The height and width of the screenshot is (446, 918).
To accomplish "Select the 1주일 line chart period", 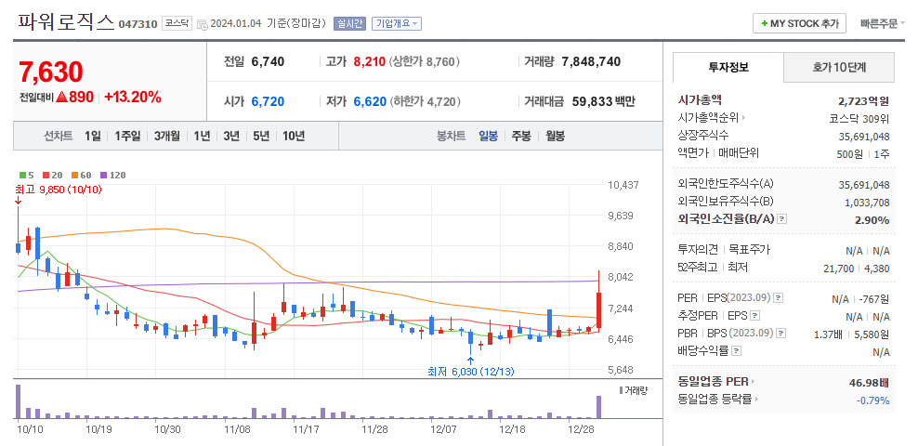I will 127,136.
